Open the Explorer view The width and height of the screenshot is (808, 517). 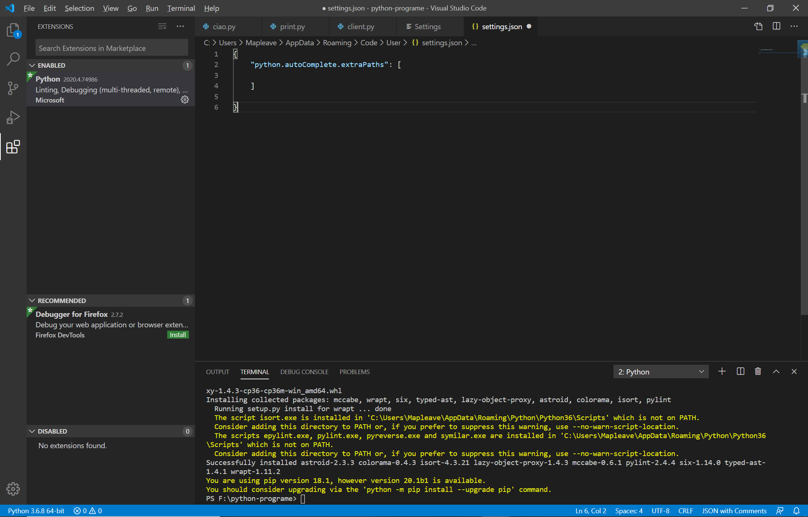pyautogui.click(x=13, y=31)
